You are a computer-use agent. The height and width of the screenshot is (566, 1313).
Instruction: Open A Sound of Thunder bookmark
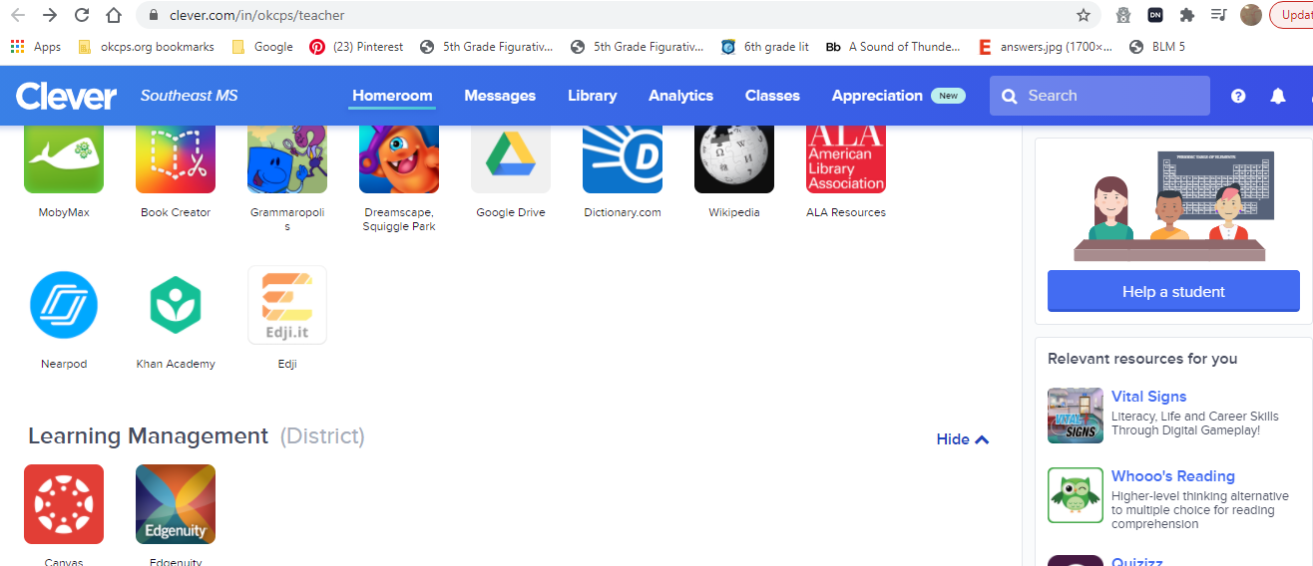pyautogui.click(x=894, y=46)
